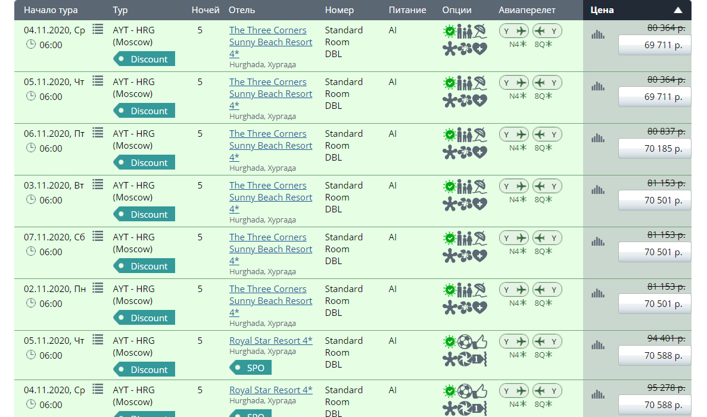Click green covid-safe badge icon in 04.11.2020 Three Corners row
The width and height of the screenshot is (707, 417).
[450, 31]
